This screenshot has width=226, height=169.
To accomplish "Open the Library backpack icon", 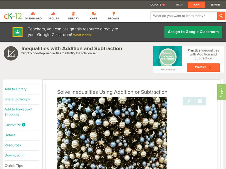I will 73,14.
